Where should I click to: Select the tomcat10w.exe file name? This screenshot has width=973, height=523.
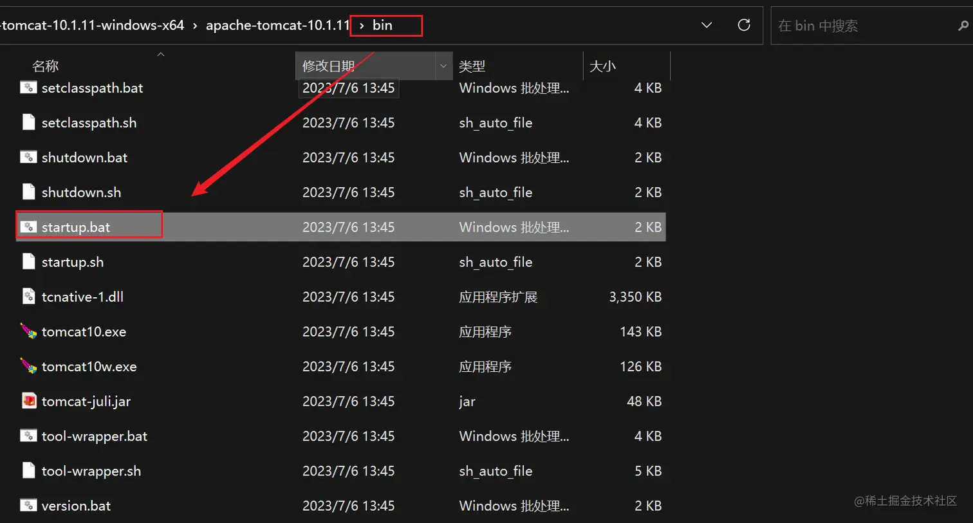pos(89,366)
